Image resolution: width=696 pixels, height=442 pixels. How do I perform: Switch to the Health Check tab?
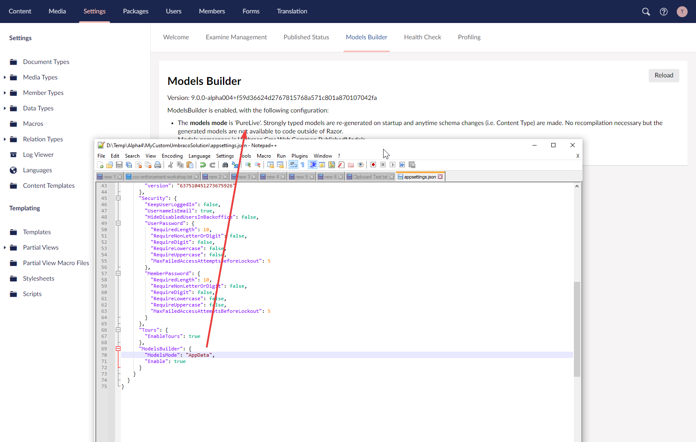click(x=422, y=37)
